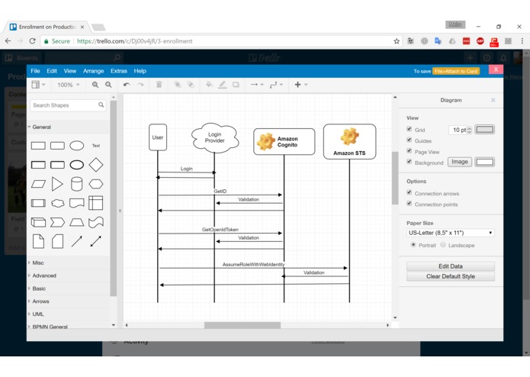Redo the last diagram action
Image resolution: width=530 pixels, height=377 pixels.
point(140,85)
